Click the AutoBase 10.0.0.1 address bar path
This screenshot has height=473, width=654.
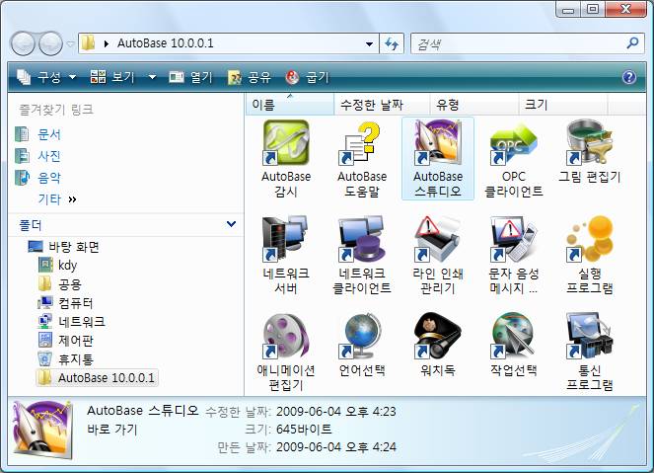[165, 43]
